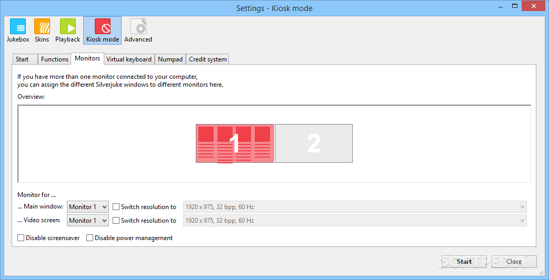Open the Video screen resolution dropdown
The height and width of the screenshot is (280, 549).
[355, 221]
